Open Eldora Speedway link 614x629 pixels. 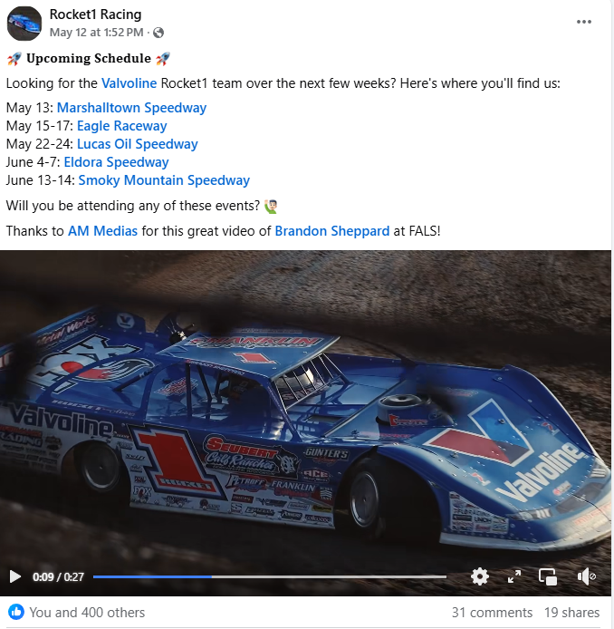coord(116,162)
